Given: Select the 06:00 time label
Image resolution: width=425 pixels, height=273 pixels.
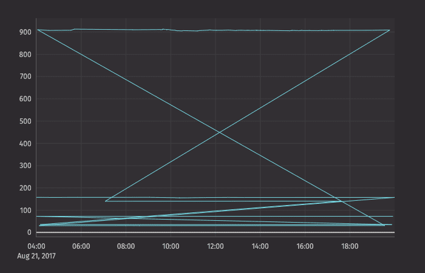Looking at the screenshot, I should pyautogui.click(x=81, y=246).
